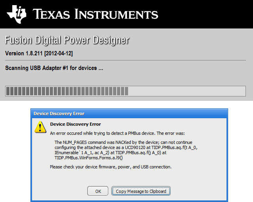
Task: Click the Texas Instruments logo
Action: click(x=82, y=14)
